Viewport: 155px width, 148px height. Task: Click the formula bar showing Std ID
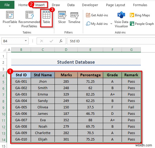point(111,41)
